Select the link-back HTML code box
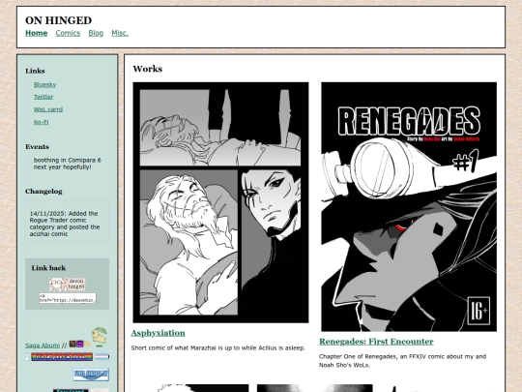522x392 pixels. (x=68, y=298)
